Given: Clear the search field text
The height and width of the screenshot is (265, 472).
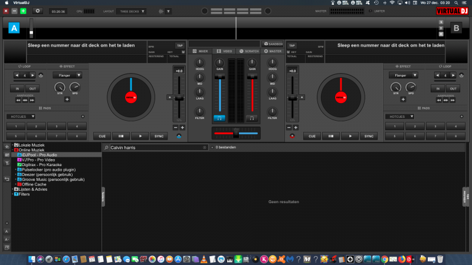Looking at the screenshot, I should pyautogui.click(x=205, y=148).
